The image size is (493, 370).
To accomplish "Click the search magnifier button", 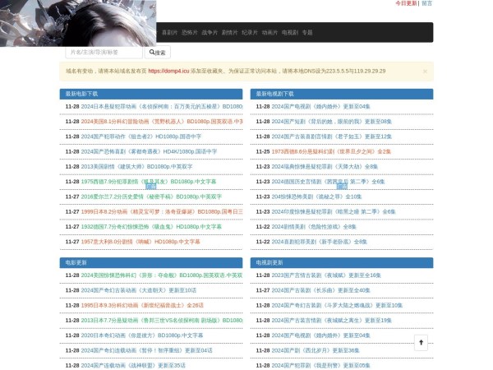I will [157, 53].
